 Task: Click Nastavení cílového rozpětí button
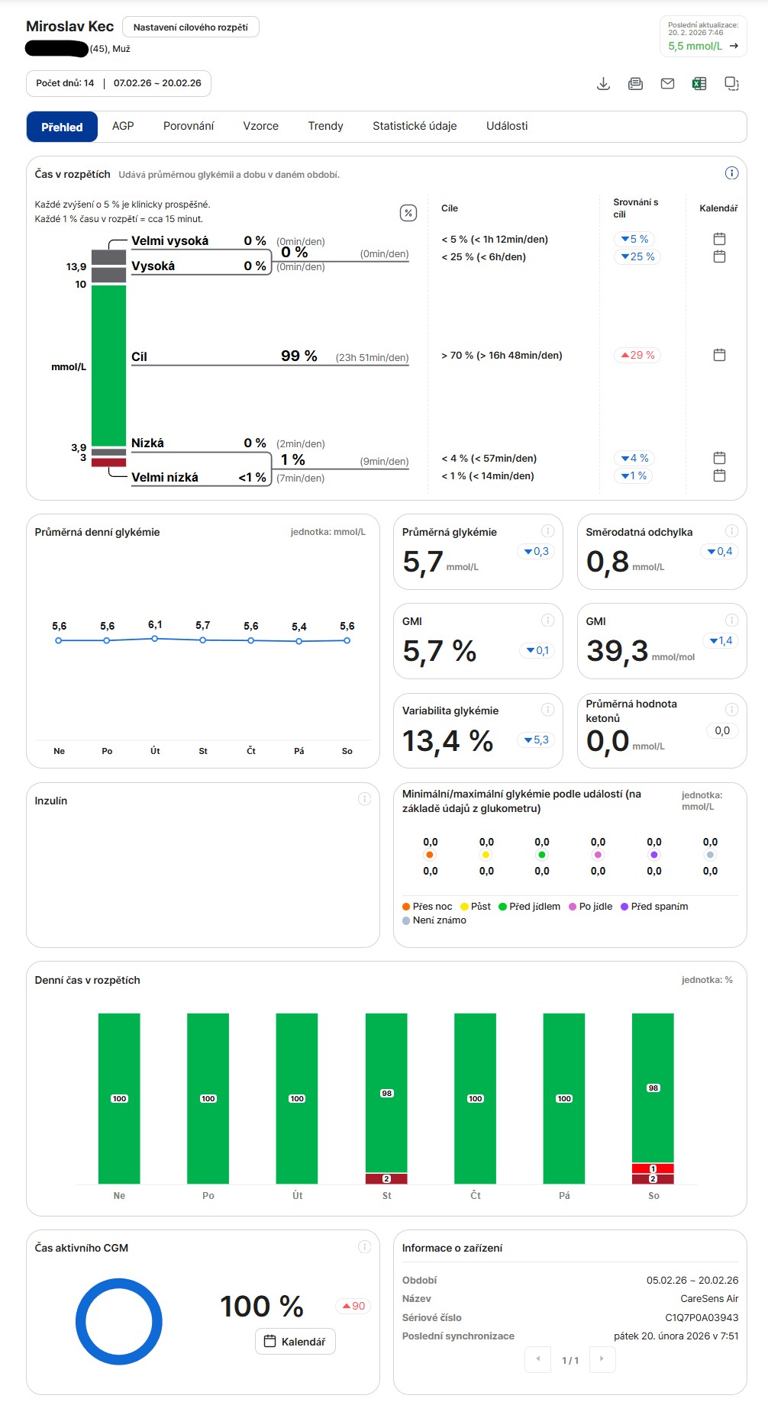(x=190, y=27)
